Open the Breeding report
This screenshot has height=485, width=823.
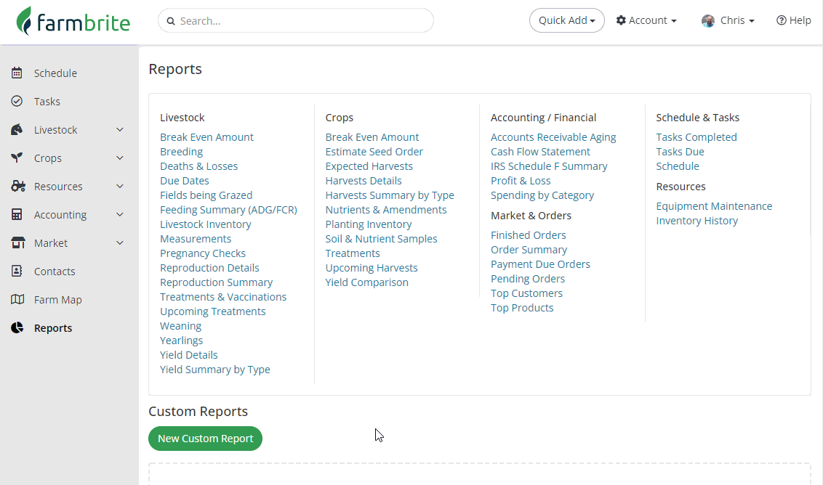[x=181, y=152]
